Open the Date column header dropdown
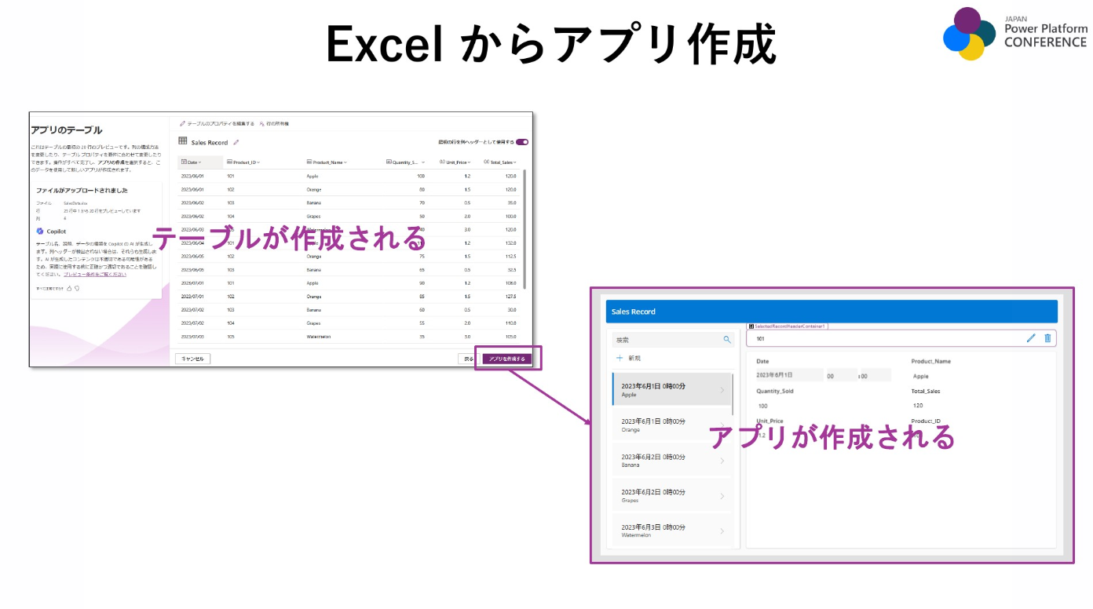 [199, 162]
